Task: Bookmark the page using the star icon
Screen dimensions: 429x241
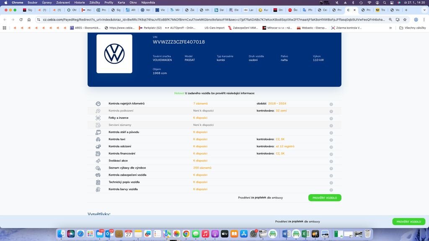Action: tap(404, 19)
